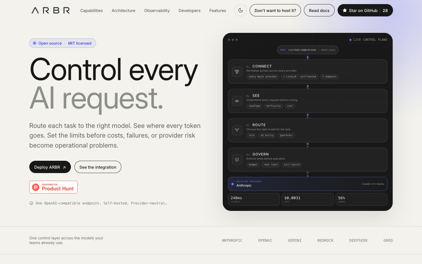Click the "taskType" tag
The height and width of the screenshot is (264, 422).
(x=254, y=106)
